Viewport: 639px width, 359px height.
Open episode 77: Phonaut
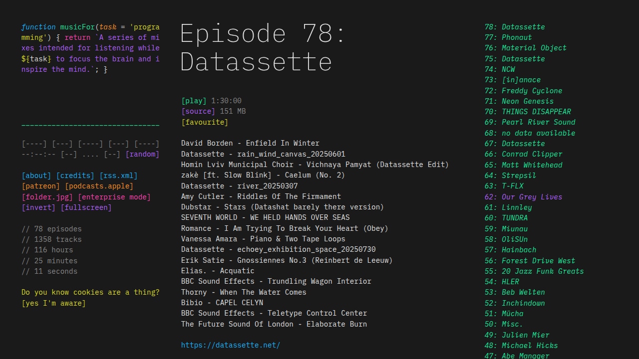click(508, 37)
